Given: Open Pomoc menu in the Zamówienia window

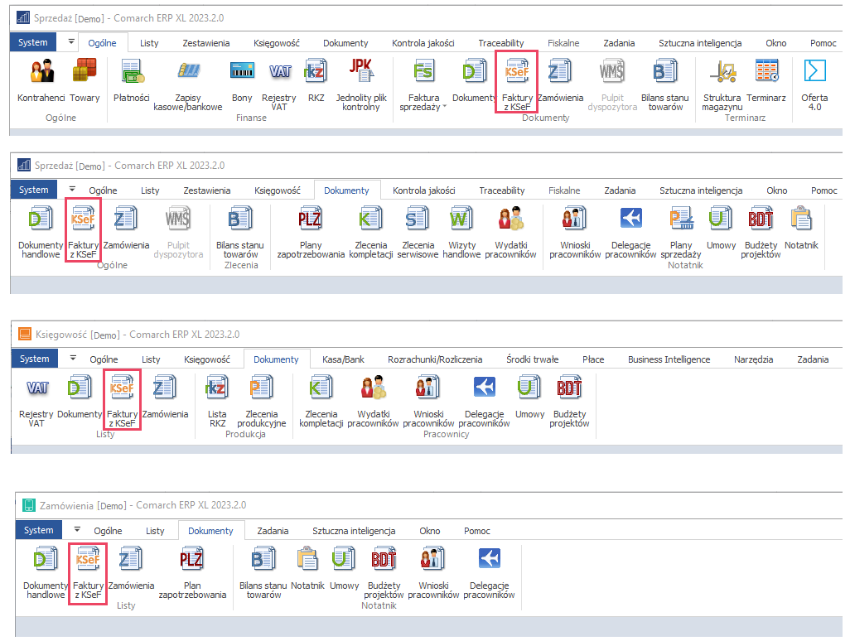Looking at the screenshot, I should 477,531.
